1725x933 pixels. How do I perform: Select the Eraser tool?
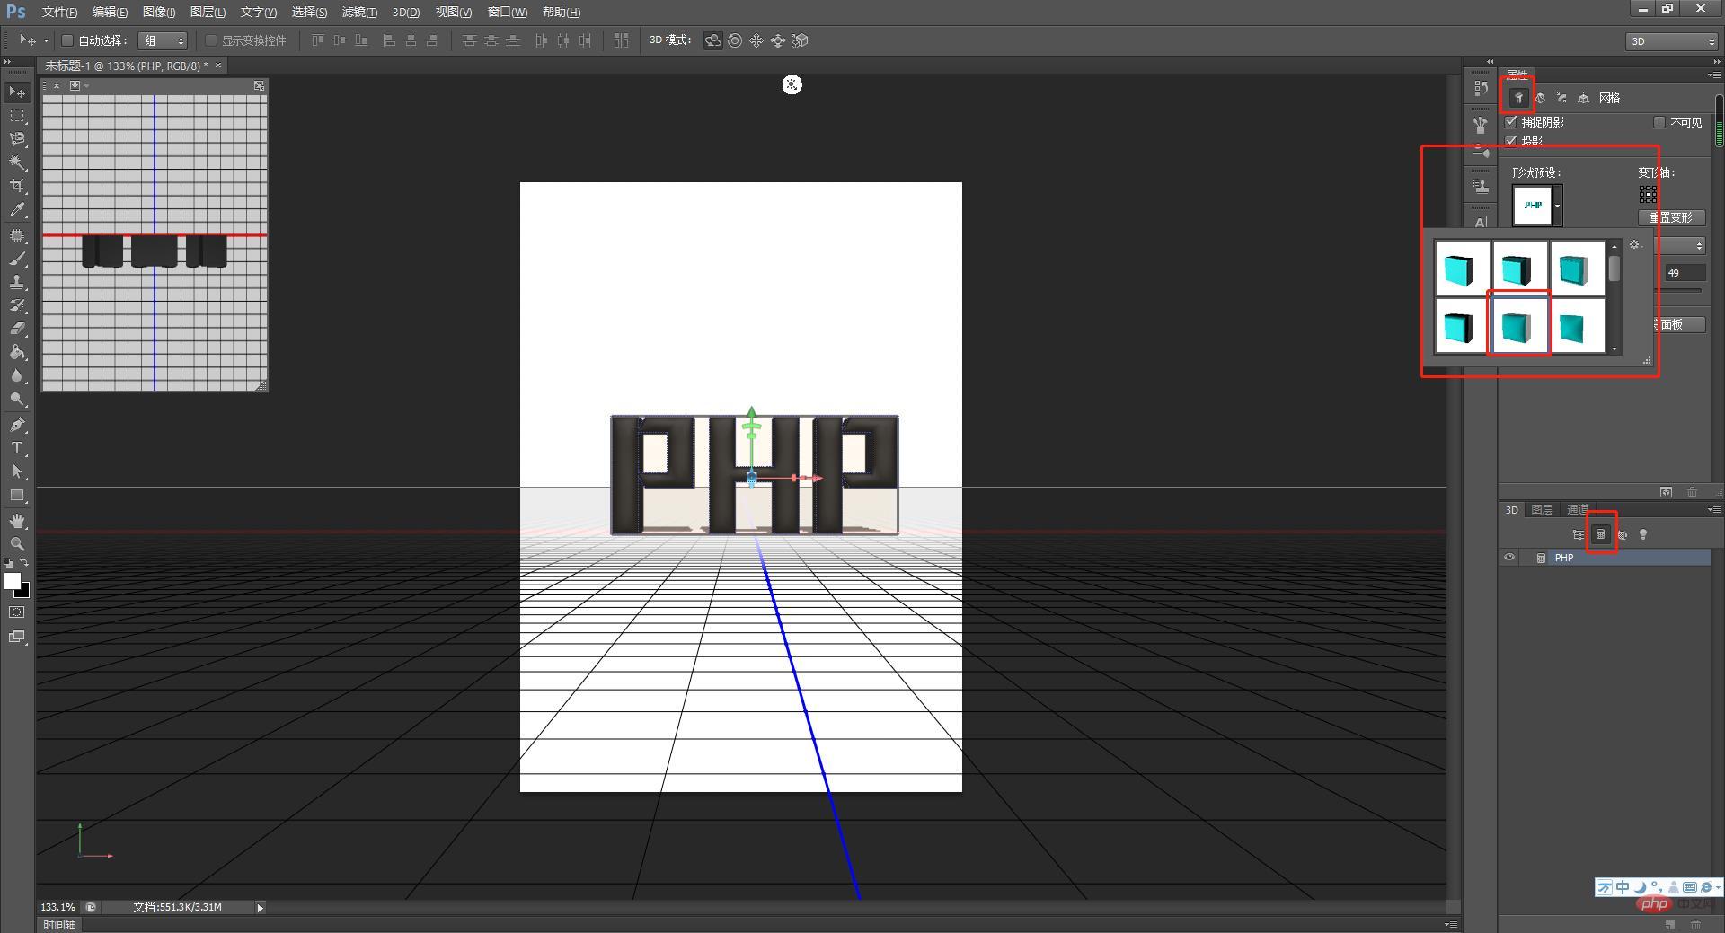coord(17,329)
